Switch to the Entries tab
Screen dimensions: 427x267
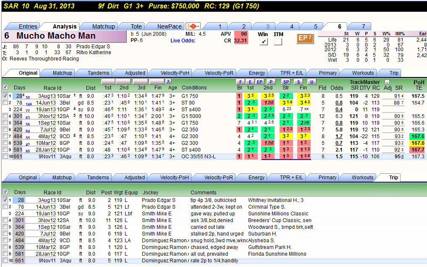pos(28,26)
